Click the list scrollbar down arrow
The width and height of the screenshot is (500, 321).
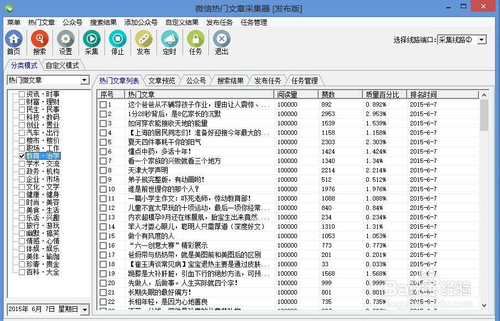[484, 305]
